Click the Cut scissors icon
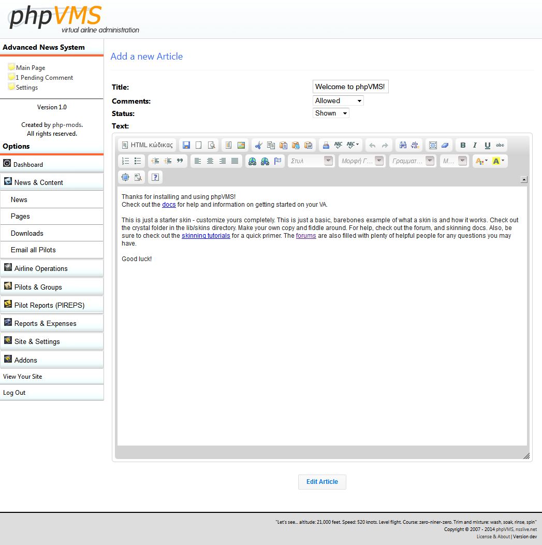 [258, 145]
